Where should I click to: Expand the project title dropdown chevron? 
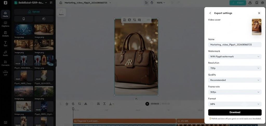coord(110,3)
